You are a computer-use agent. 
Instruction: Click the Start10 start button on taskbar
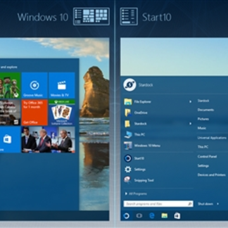click(126, 215)
